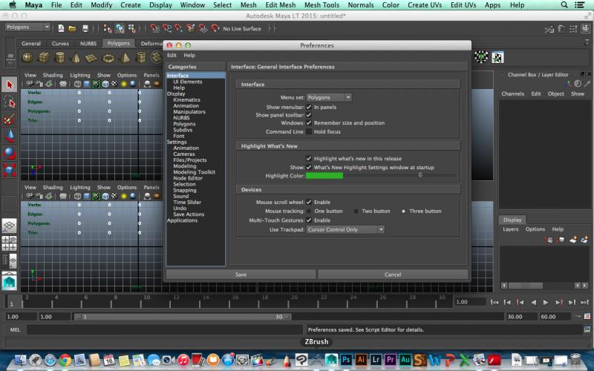Enable the Hold focus checkbox
This screenshot has height=371, width=594.
[x=309, y=131]
